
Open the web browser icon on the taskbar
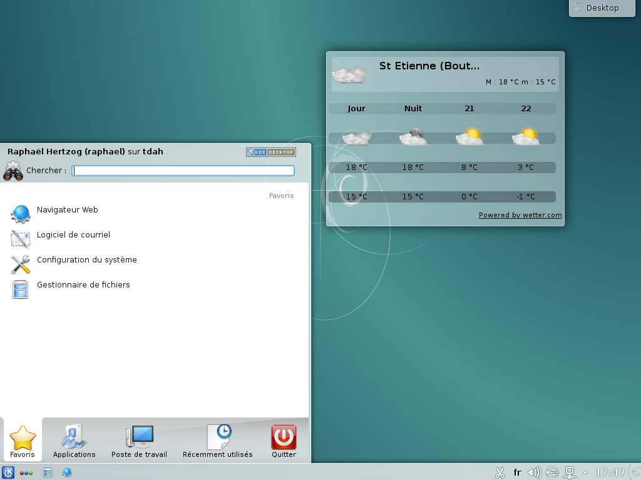[x=66, y=472]
